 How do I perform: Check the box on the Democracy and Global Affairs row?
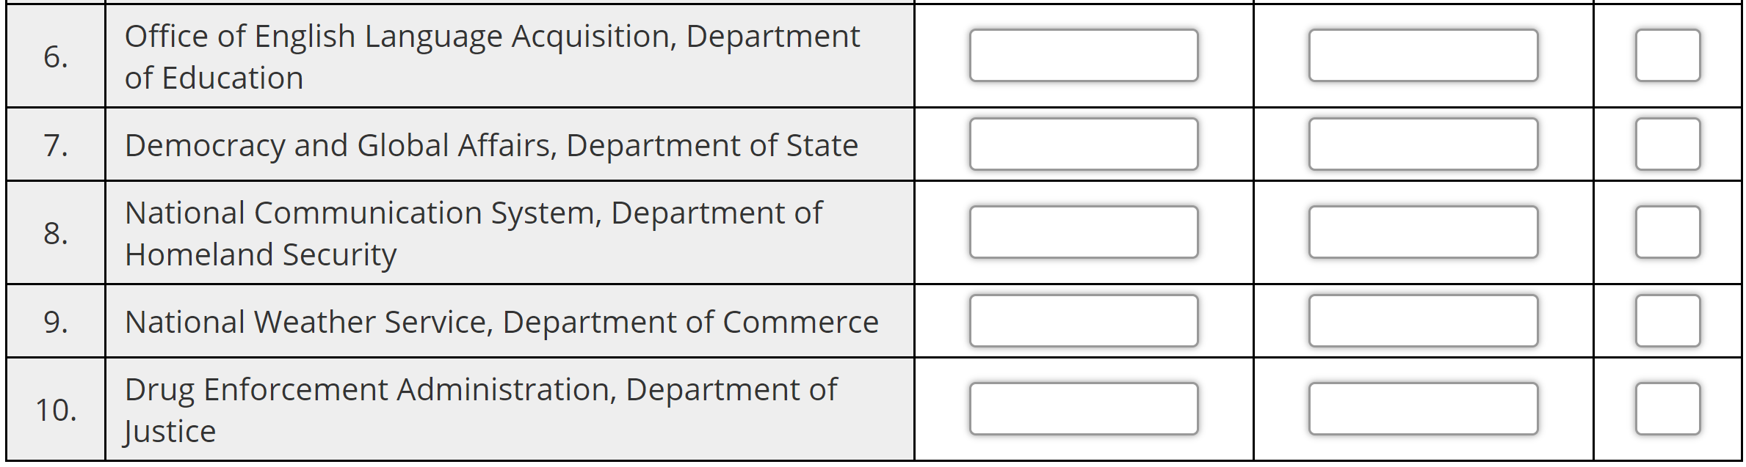(x=1668, y=144)
